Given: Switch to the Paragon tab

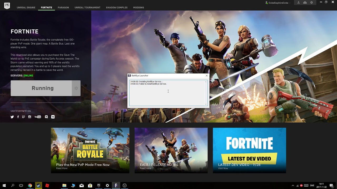Looking at the screenshot, I should [63, 8].
